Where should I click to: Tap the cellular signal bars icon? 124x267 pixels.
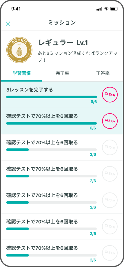(99, 9)
